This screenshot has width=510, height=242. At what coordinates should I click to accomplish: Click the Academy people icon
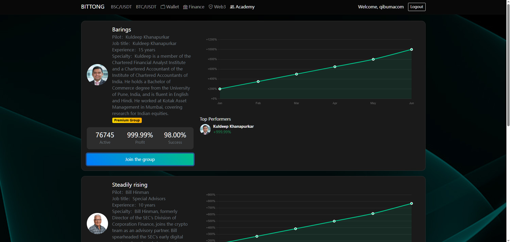coord(232,7)
